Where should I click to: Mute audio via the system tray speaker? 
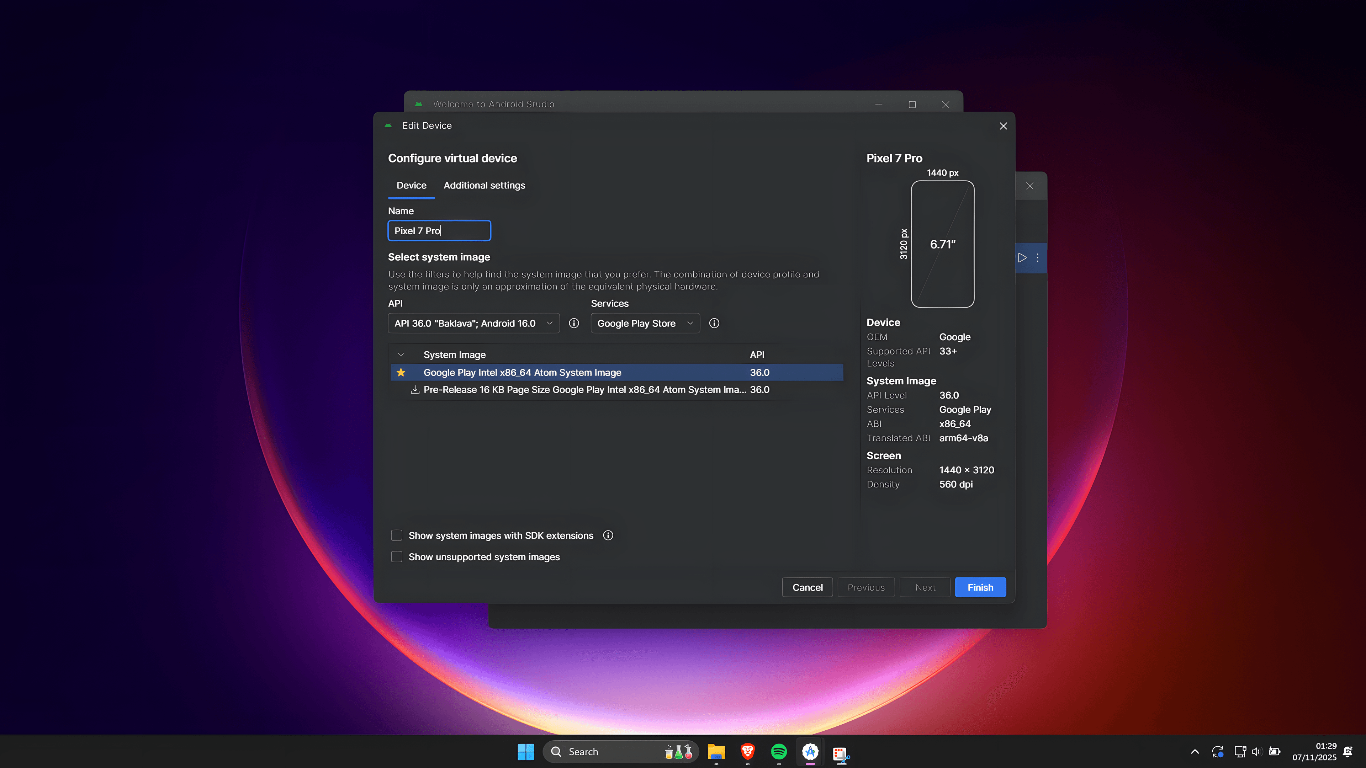click(1257, 751)
